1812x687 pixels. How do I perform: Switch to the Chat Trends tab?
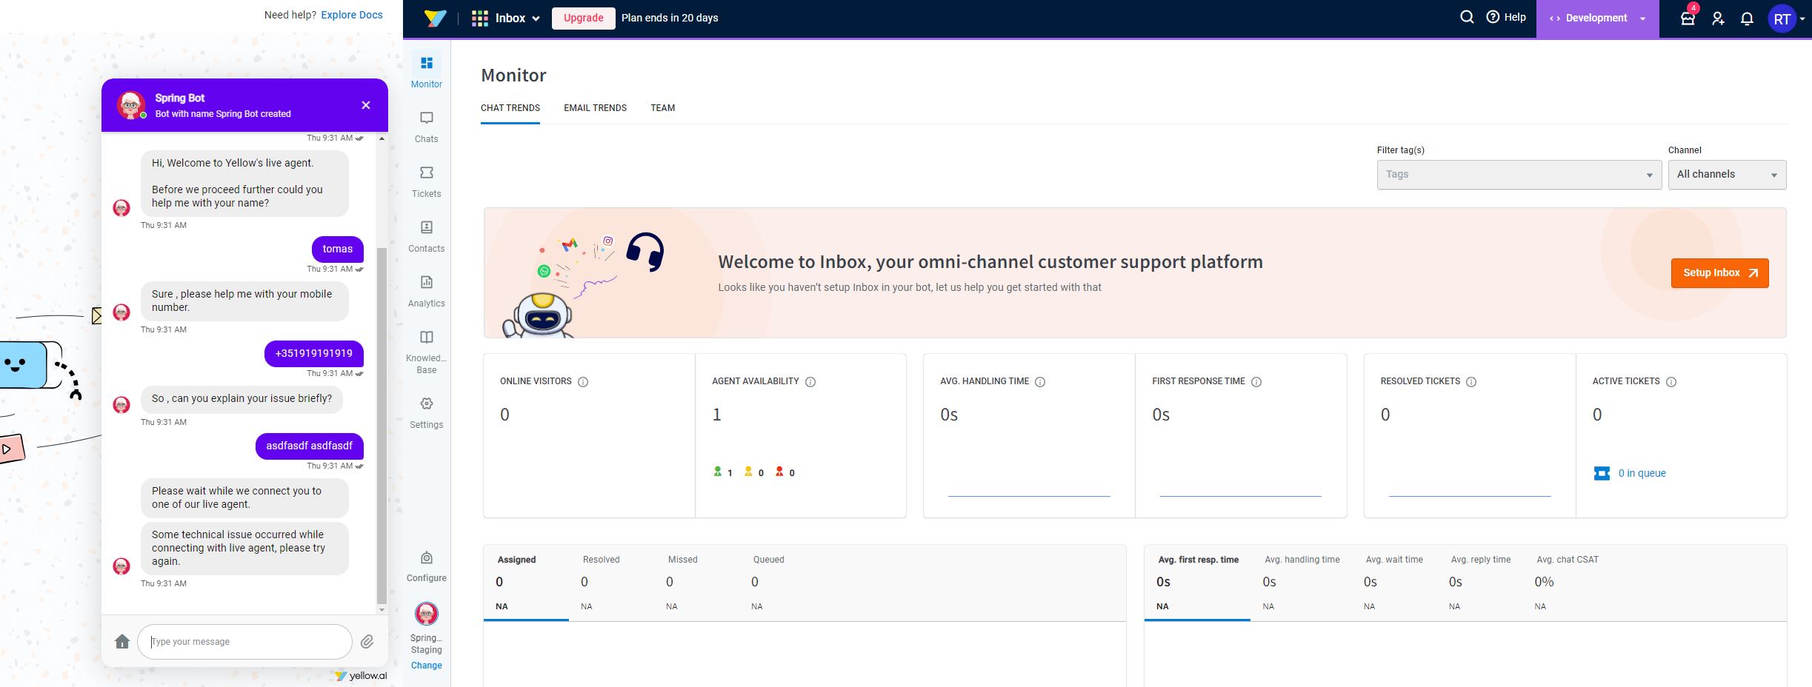[510, 108]
